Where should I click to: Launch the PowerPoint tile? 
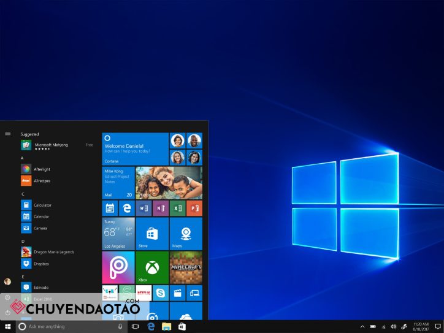pyautogui.click(x=194, y=209)
